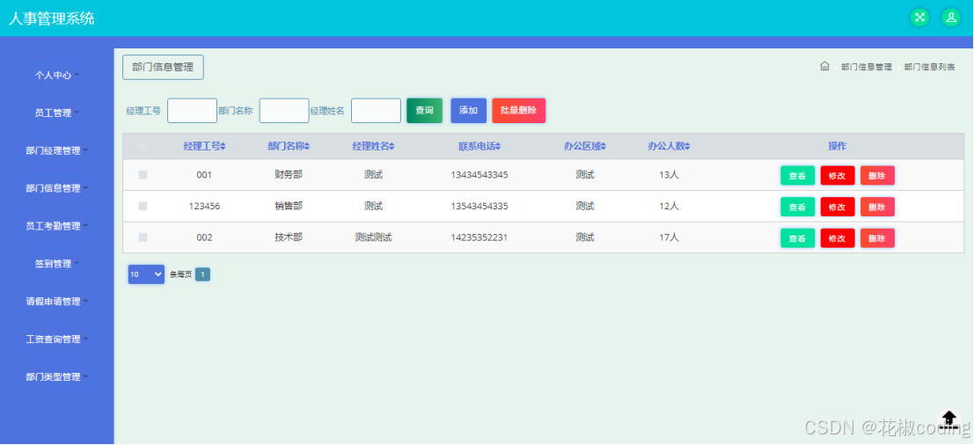974x445 pixels.
Task: Expand the 部门类型管理 sidebar menu
Action: click(x=56, y=376)
